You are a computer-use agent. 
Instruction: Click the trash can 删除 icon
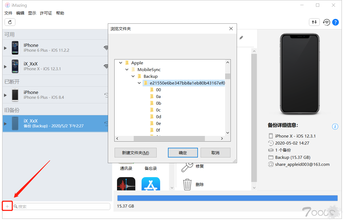click(187, 185)
